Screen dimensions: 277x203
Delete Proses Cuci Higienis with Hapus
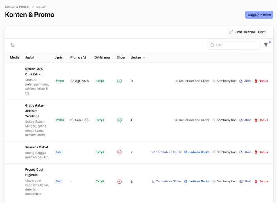coord(261,181)
